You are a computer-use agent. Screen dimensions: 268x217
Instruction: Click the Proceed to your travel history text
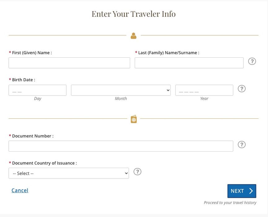pyautogui.click(x=230, y=203)
